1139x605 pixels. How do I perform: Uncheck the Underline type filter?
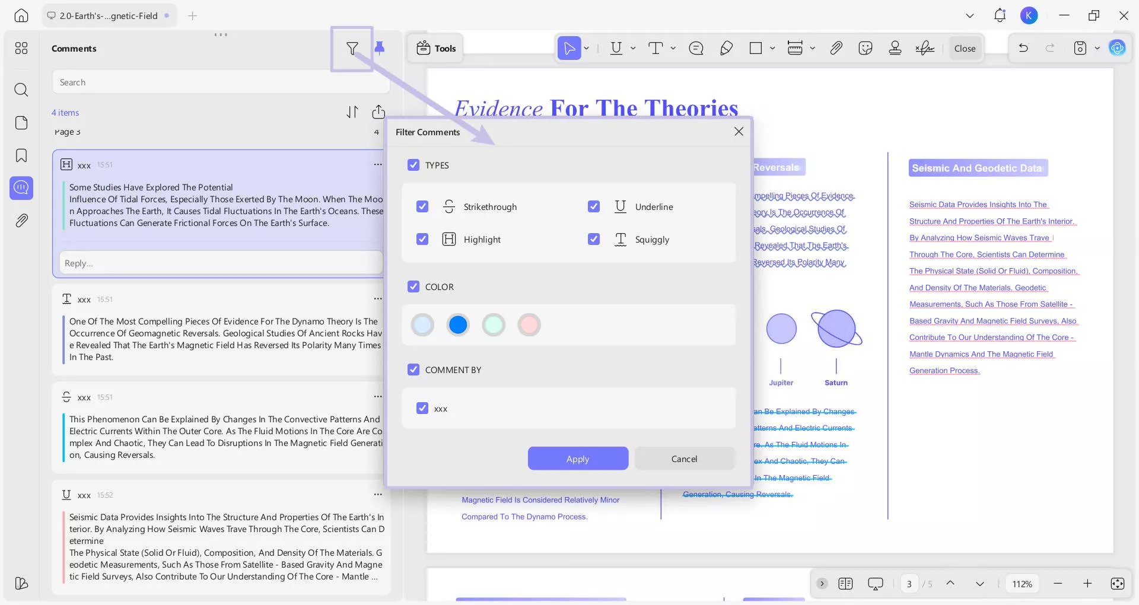click(594, 206)
